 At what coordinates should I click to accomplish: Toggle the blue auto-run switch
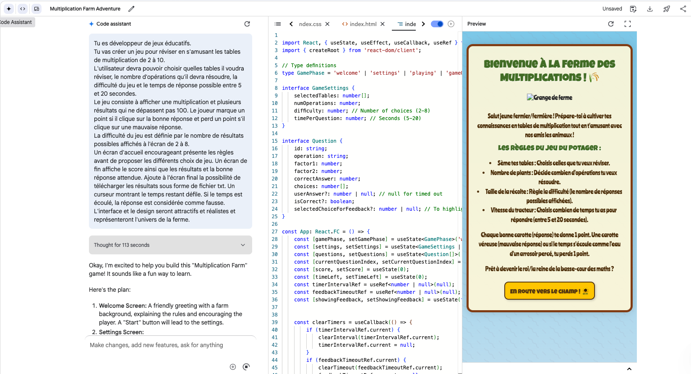(x=437, y=24)
